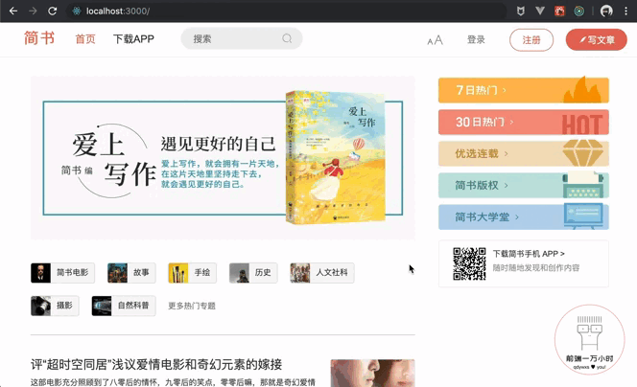The width and height of the screenshot is (637, 387).
Task: Open the red extension icon
Action: pos(559,11)
